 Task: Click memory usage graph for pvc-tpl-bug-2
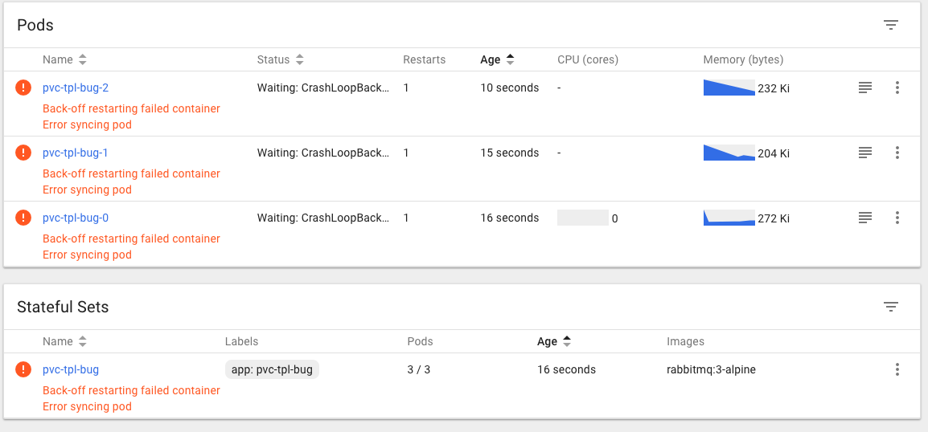point(729,88)
